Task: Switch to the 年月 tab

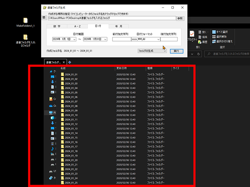Action: [119, 26]
